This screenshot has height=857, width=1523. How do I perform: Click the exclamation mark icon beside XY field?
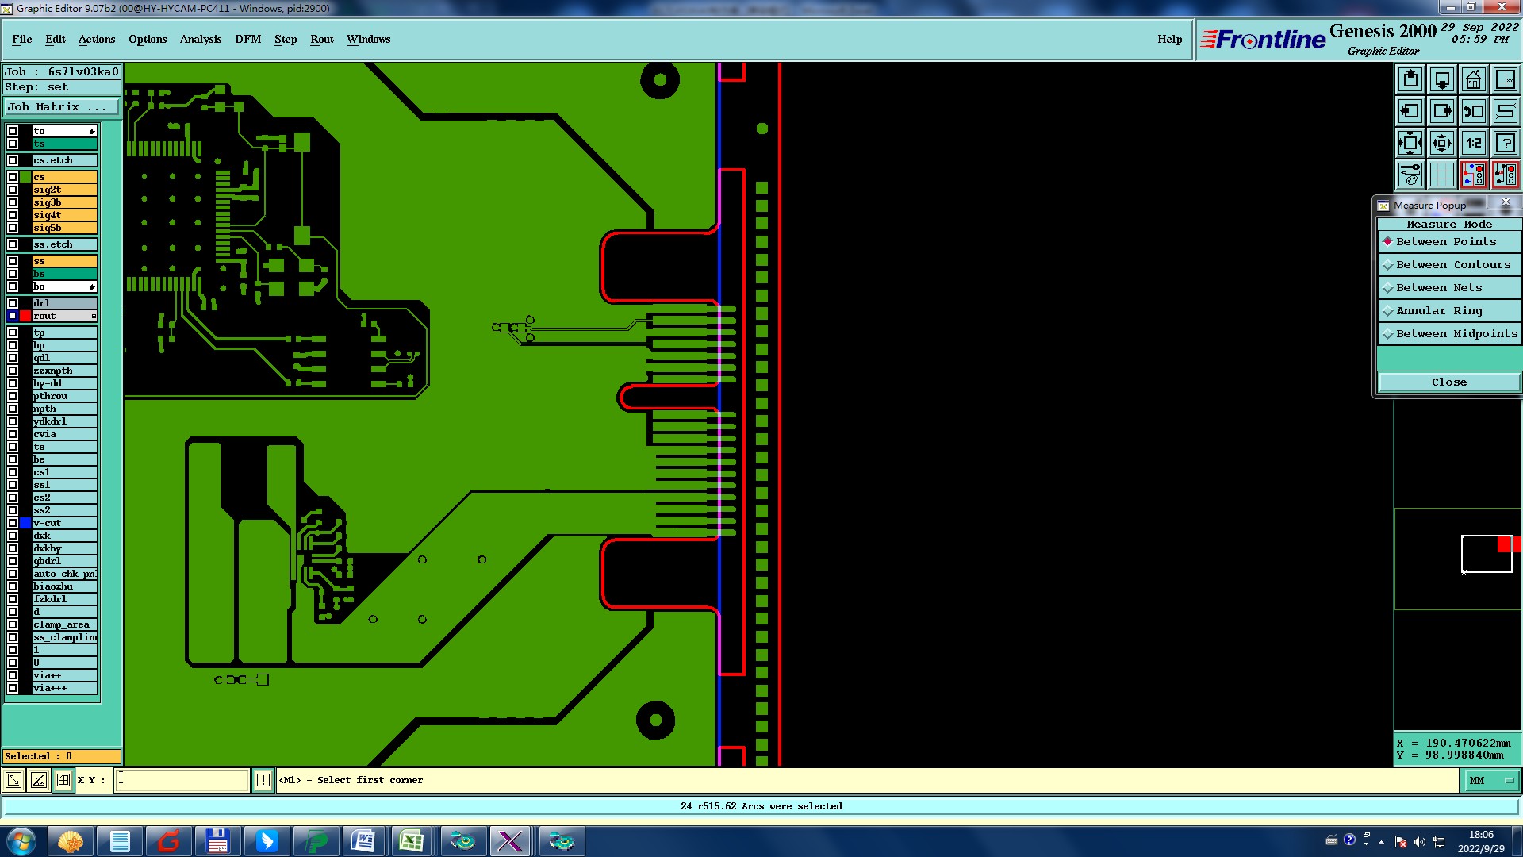pos(263,780)
